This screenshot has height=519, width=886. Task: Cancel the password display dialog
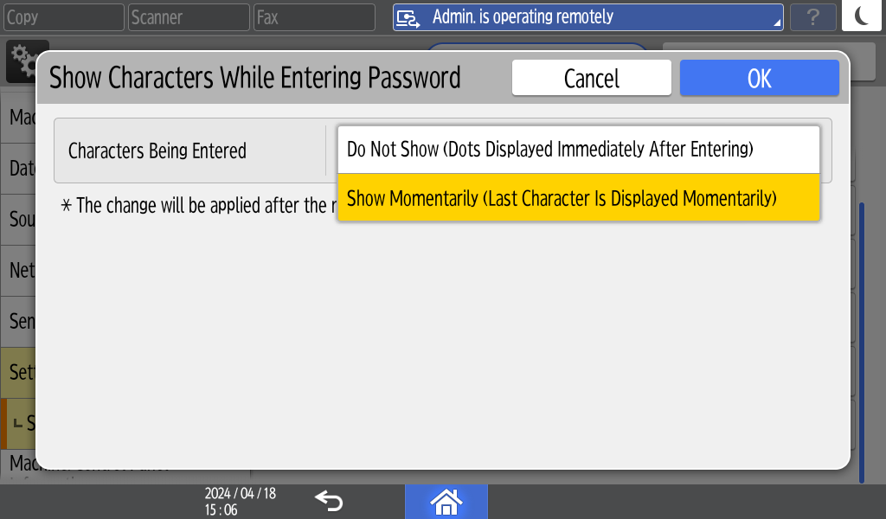[x=591, y=78]
